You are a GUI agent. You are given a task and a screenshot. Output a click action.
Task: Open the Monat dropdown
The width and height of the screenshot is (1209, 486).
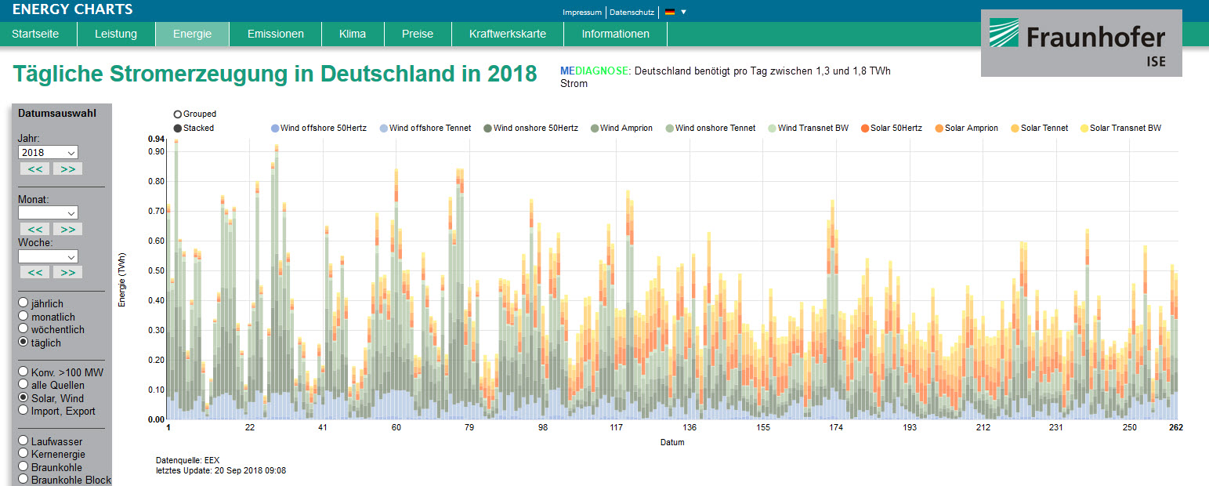tap(48, 212)
